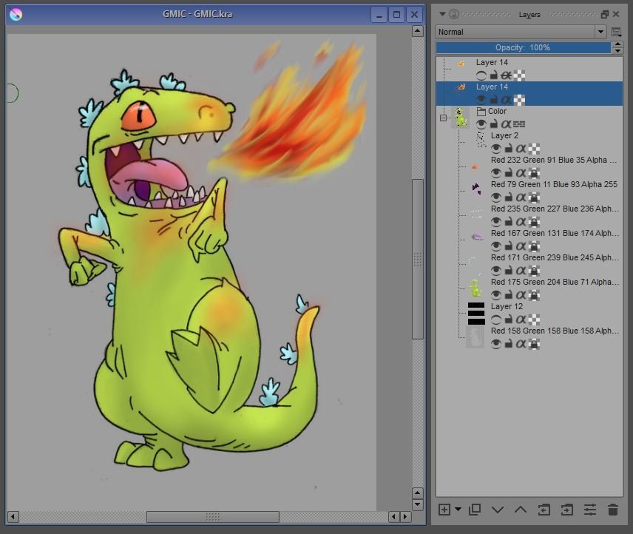Toggle alpha lock on Red 158 Green 158 layer

(534, 344)
